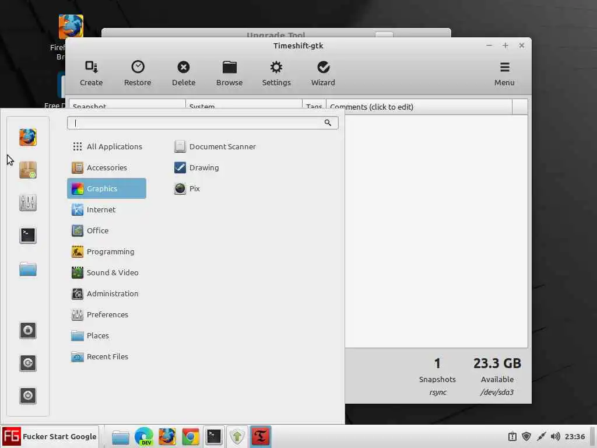This screenshot has width=597, height=448.
Task: Open the network connection tray icon
Action: point(541,436)
